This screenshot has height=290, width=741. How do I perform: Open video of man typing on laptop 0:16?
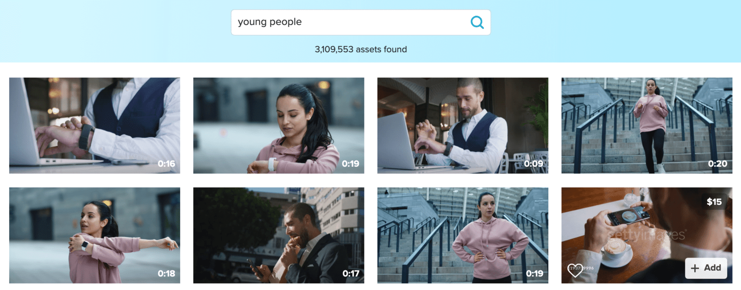tap(94, 126)
